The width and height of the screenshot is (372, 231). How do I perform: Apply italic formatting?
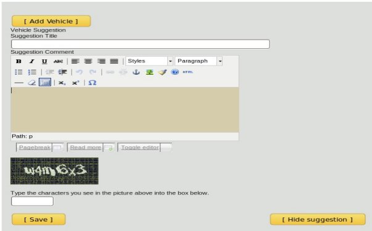pos(31,61)
